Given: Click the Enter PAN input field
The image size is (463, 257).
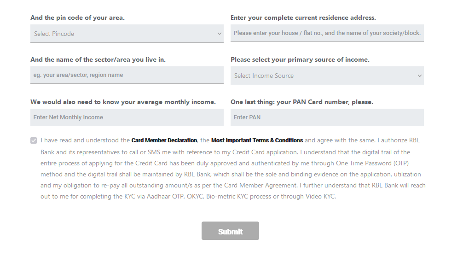Looking at the screenshot, I should 327,117.
